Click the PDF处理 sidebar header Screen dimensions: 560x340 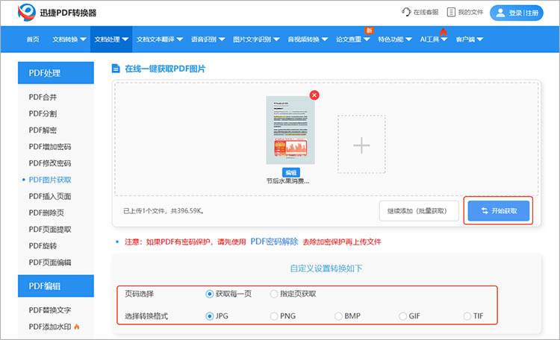pos(56,73)
